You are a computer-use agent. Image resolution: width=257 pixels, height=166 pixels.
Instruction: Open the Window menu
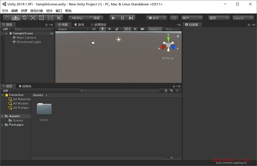(59, 11)
